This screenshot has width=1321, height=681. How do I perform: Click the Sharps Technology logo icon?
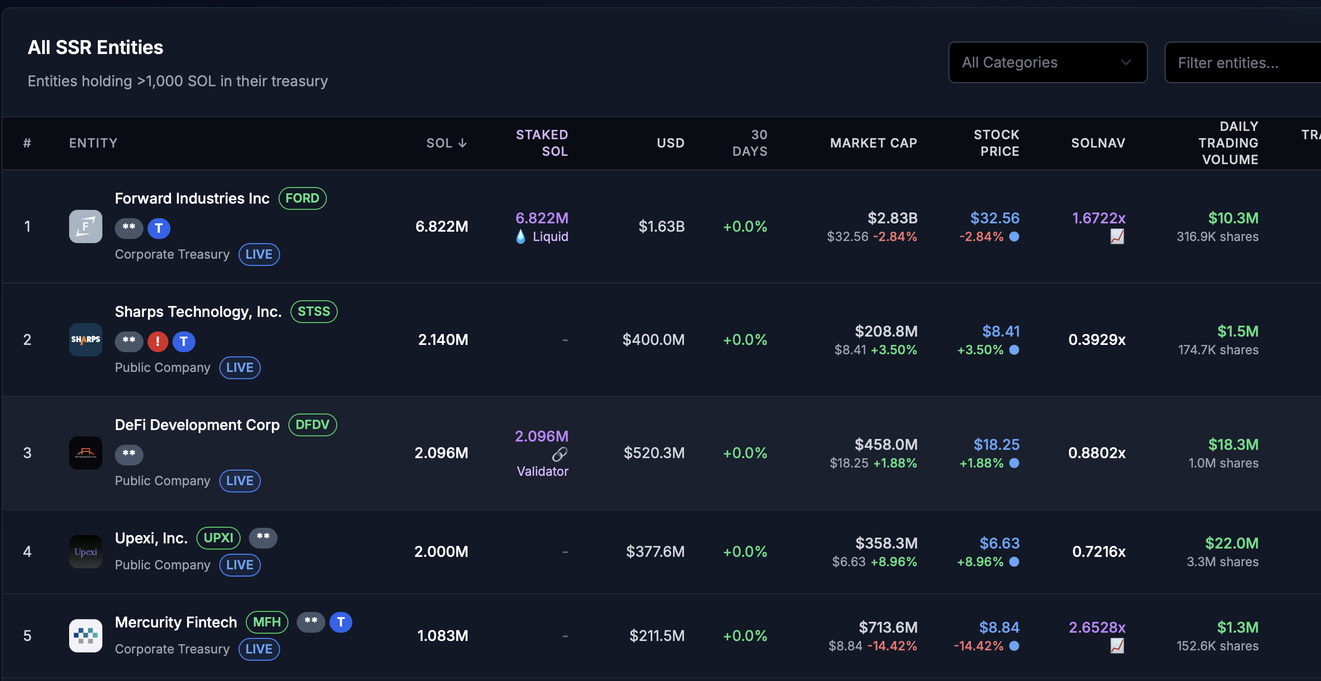point(86,340)
